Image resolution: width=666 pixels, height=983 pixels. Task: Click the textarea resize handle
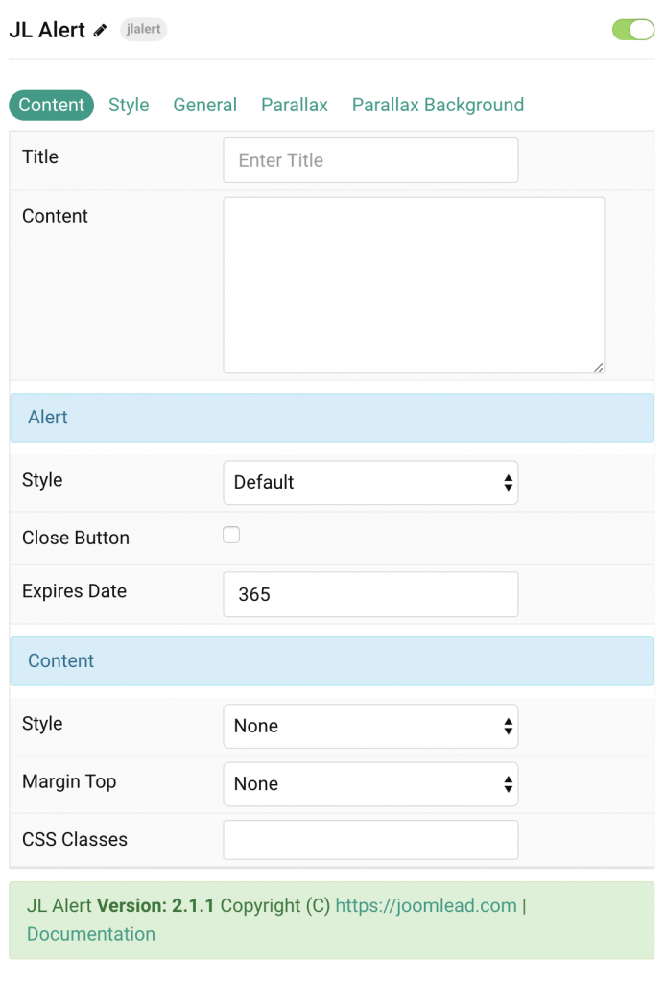click(x=600, y=366)
